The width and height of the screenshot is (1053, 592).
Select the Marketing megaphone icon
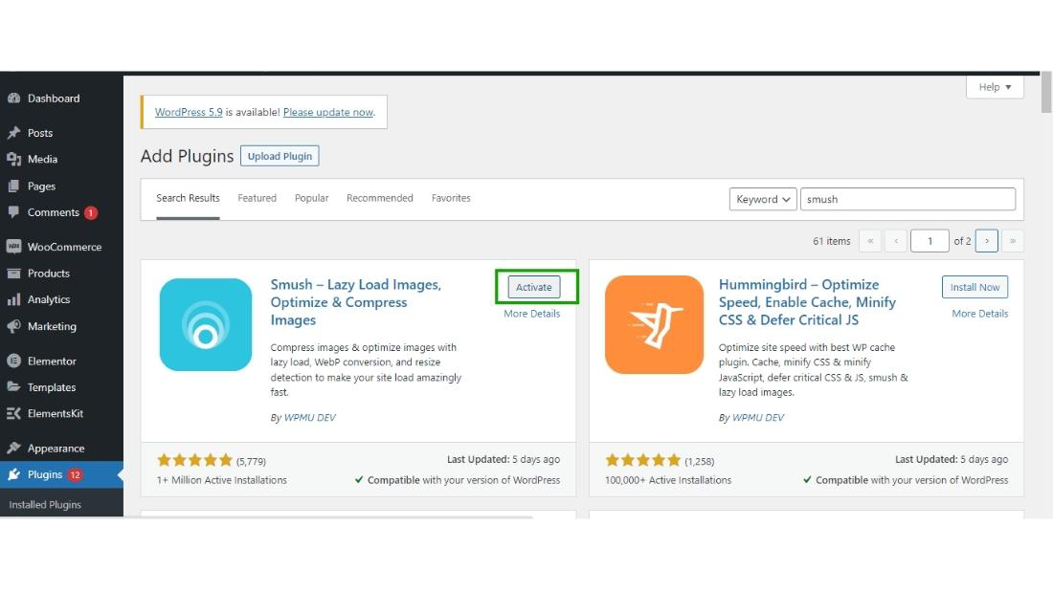[x=14, y=326]
